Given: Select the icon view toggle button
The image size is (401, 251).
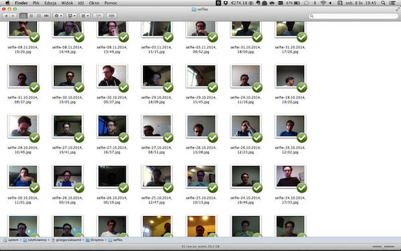Looking at the screenshot, I should pos(23,16).
